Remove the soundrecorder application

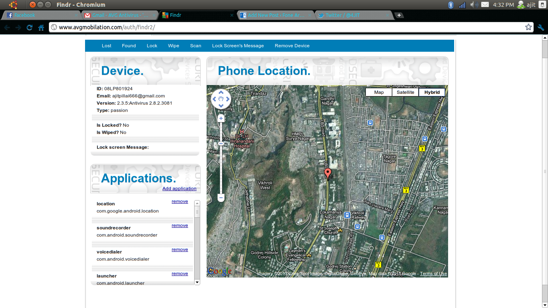[x=180, y=225]
